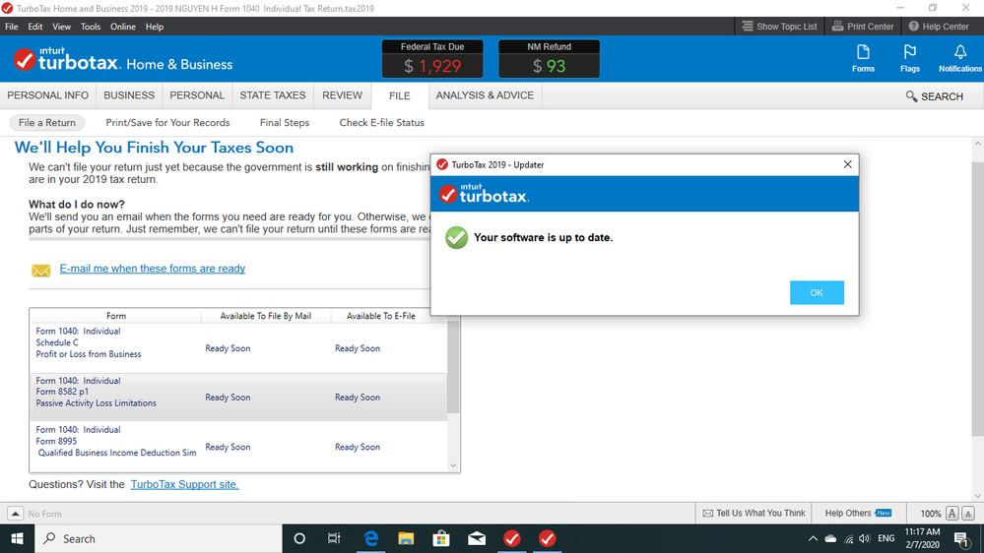Open the Forms view icon
Image resolution: width=984 pixels, height=553 pixels.
coord(863,58)
